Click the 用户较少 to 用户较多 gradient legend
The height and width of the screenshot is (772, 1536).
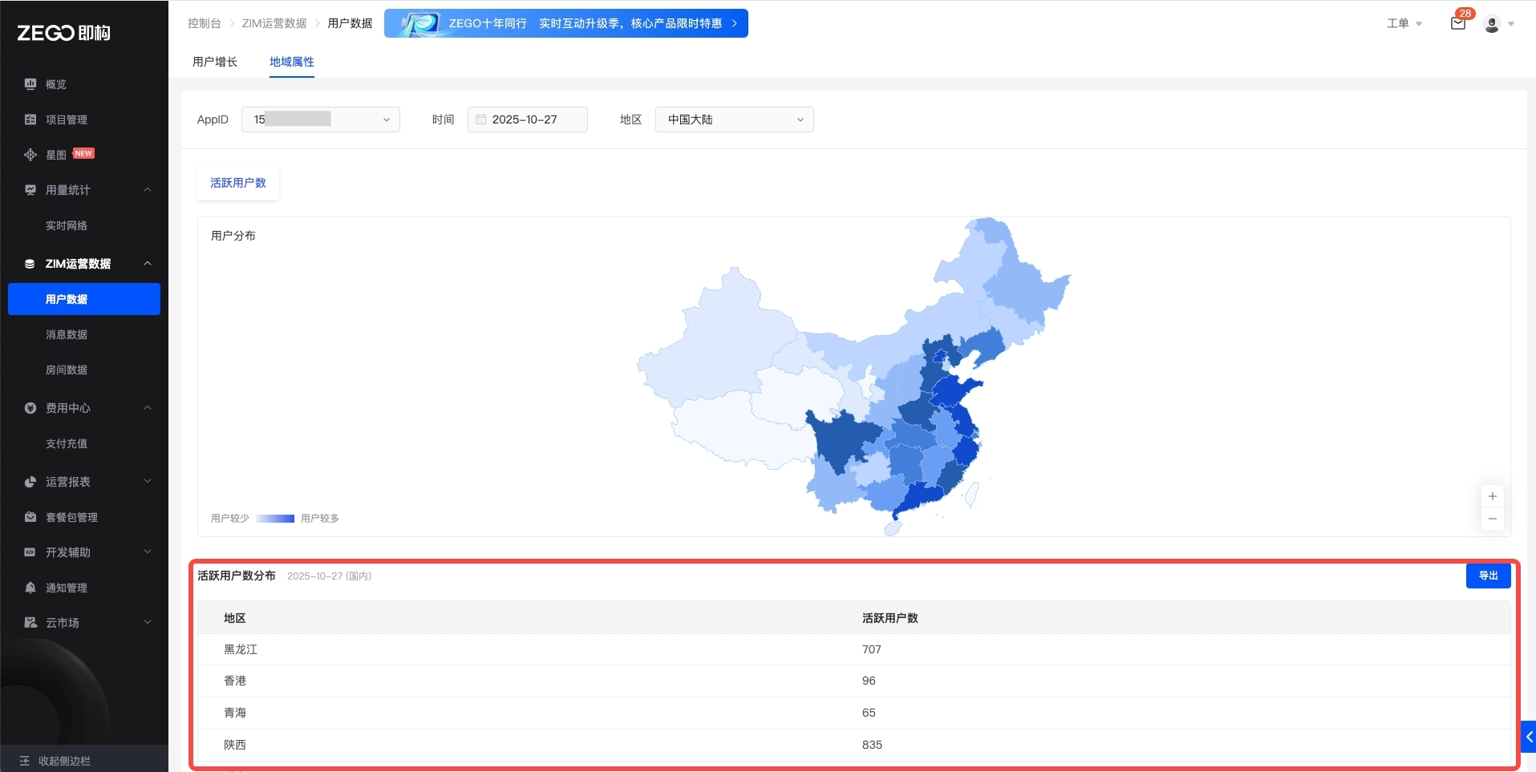click(x=275, y=519)
